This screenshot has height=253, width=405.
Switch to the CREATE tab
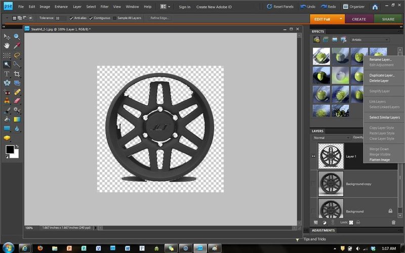(359, 19)
